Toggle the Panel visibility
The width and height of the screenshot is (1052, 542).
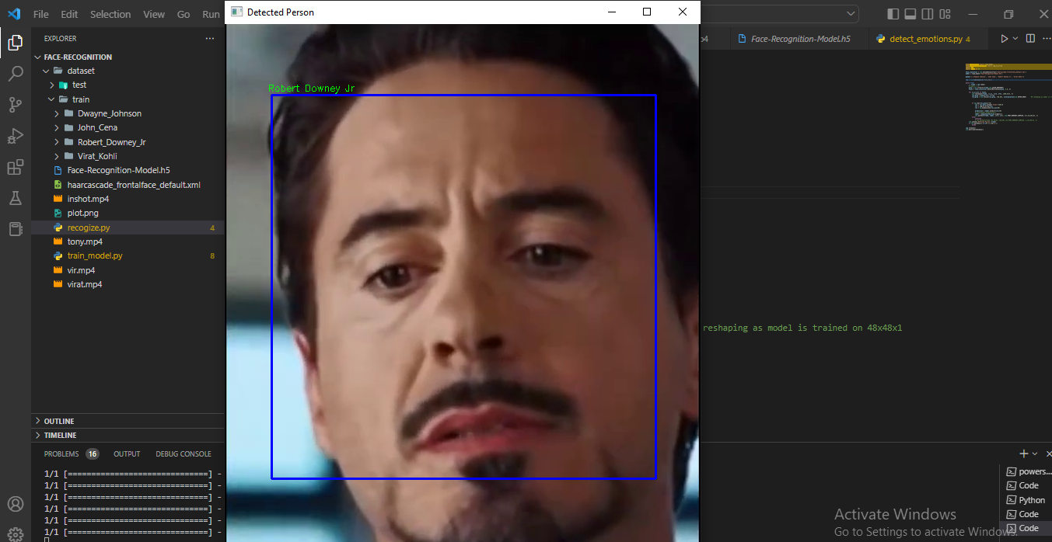(910, 13)
